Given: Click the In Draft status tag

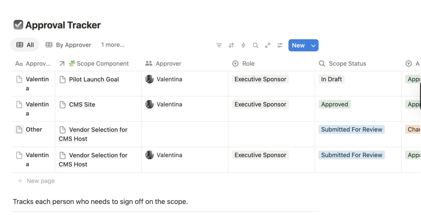Looking at the screenshot, I should [x=331, y=79].
